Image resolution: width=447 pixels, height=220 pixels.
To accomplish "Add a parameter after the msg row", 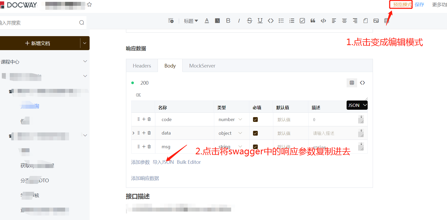I will click(144, 146).
